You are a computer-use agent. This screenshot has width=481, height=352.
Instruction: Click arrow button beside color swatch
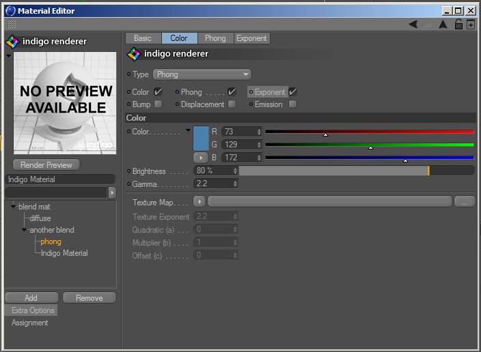(201, 158)
